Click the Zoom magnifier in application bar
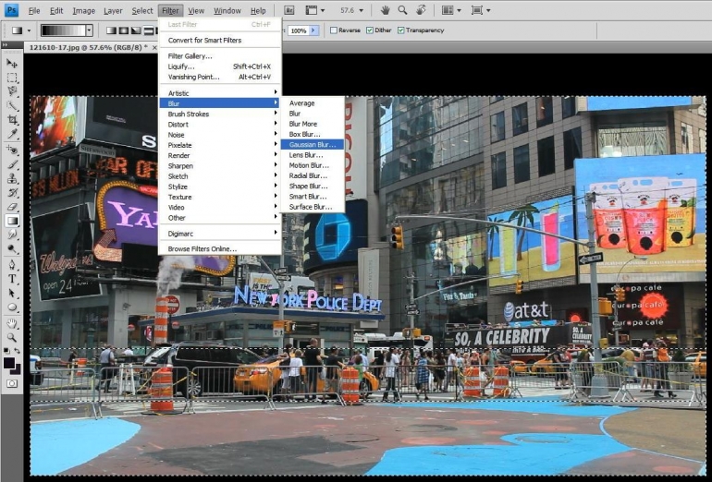 point(402,10)
